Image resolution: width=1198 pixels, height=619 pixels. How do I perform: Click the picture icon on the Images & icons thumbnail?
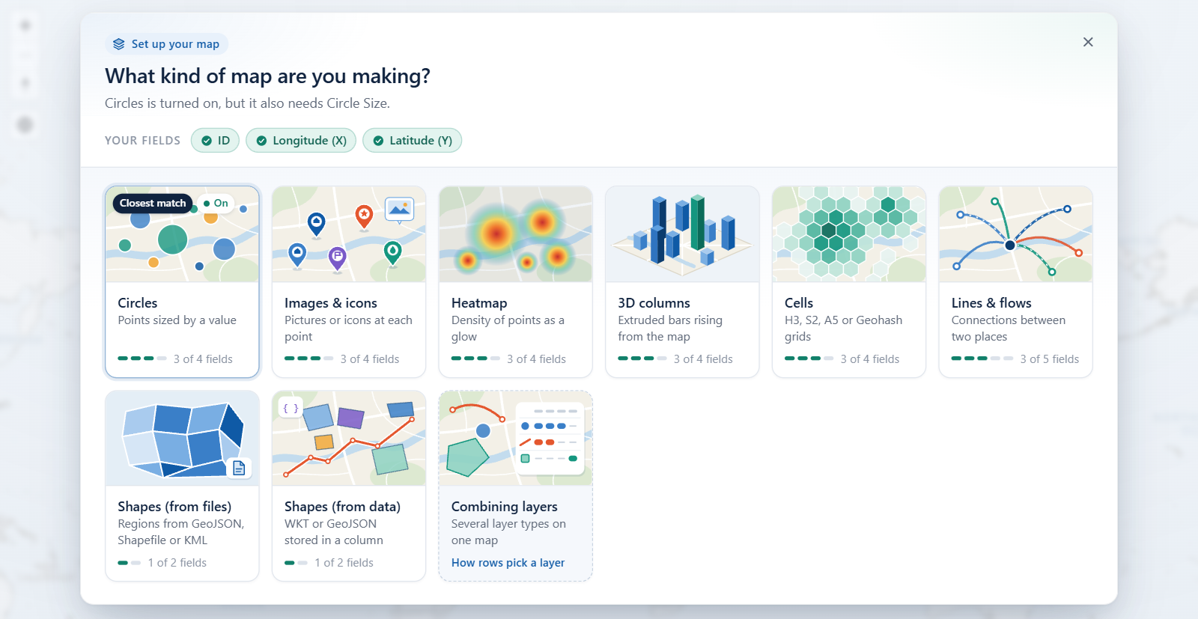tap(399, 210)
